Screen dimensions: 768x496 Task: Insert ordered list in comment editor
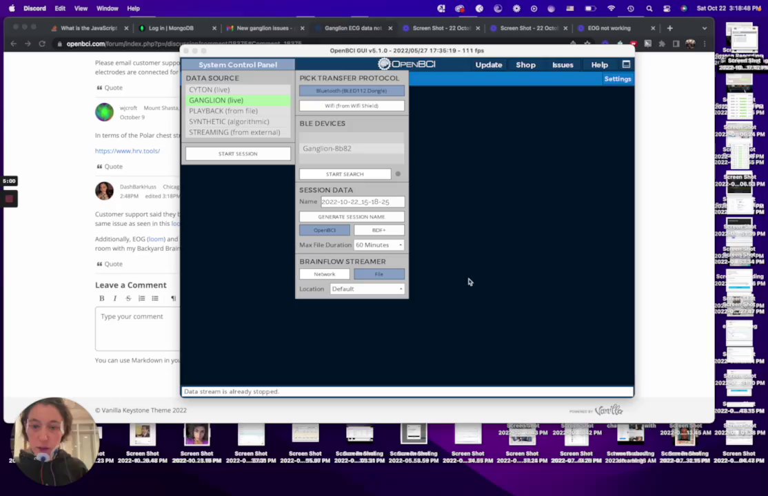click(x=141, y=298)
